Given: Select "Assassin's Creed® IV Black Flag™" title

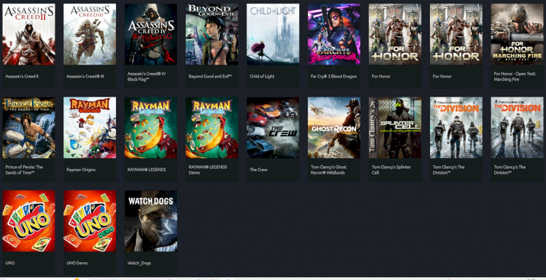Looking at the screenshot, I should (x=147, y=76).
